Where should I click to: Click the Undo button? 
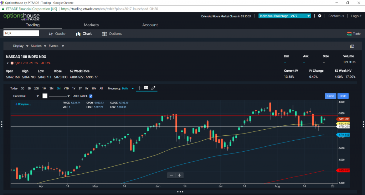pos(330,96)
